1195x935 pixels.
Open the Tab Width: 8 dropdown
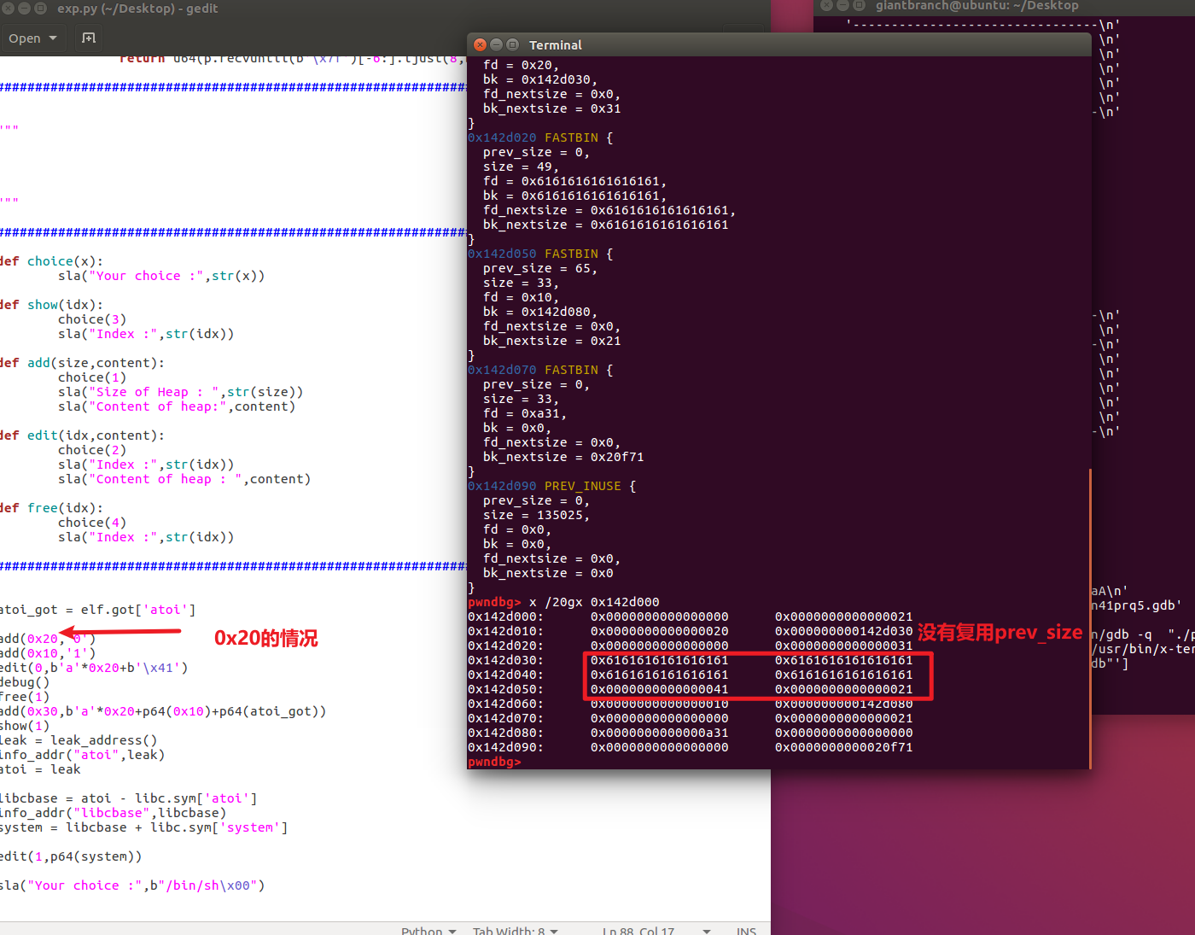(x=516, y=930)
